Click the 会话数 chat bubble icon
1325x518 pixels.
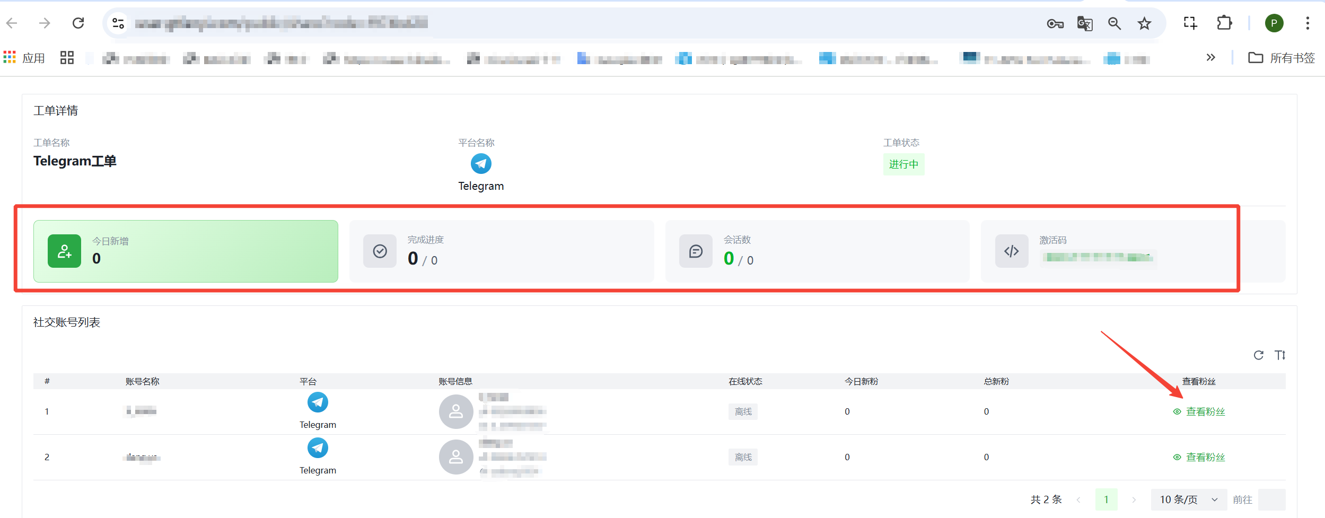click(696, 251)
